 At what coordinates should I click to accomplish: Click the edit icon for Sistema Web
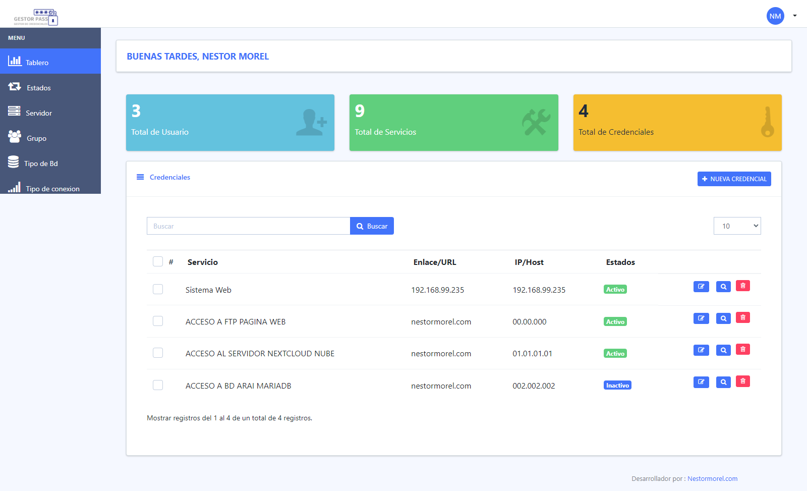(x=701, y=287)
